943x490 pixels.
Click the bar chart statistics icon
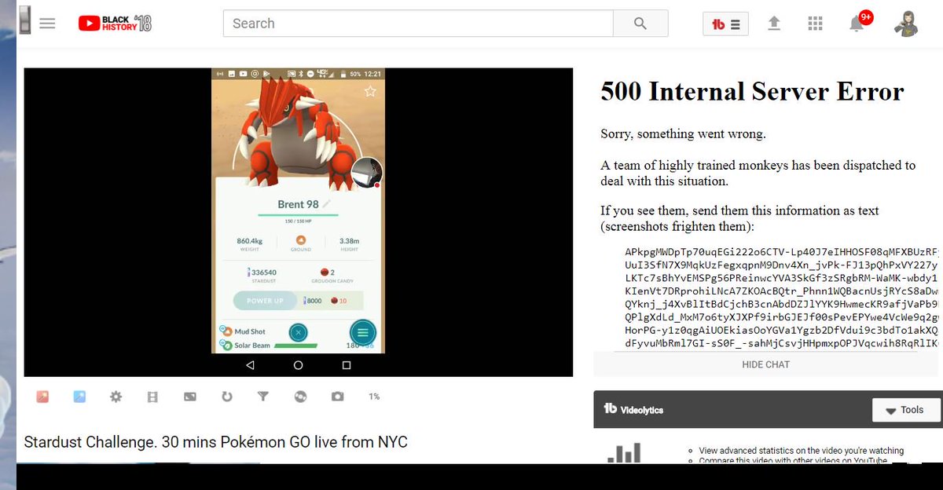pyautogui.click(x=624, y=453)
